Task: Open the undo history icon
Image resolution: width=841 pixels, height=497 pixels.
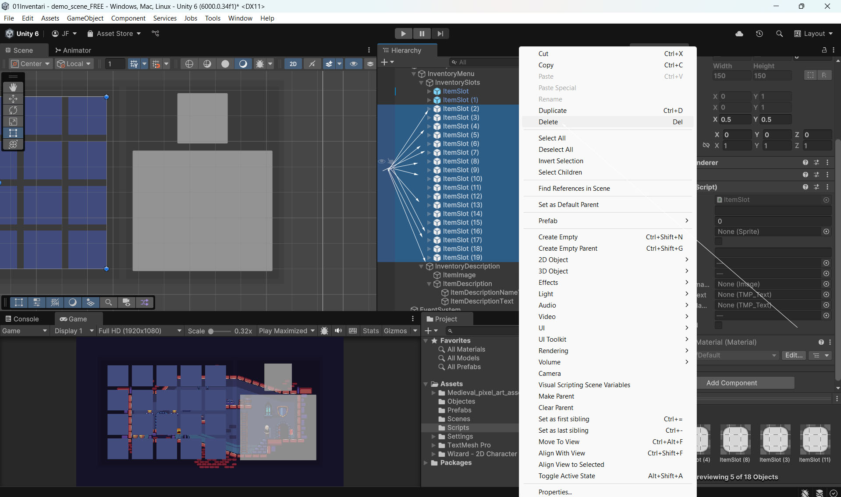Action: [x=759, y=34]
